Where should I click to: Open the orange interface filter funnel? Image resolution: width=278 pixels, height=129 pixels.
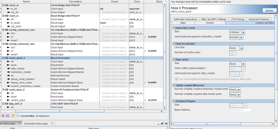13,116
